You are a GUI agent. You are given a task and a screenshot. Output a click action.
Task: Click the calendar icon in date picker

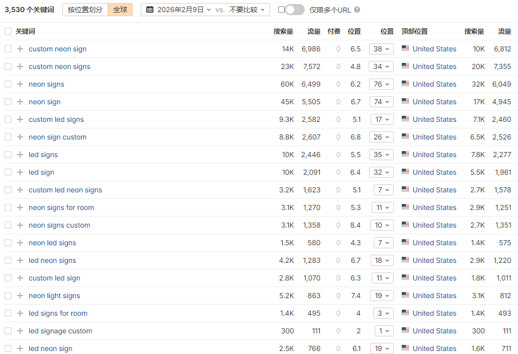click(x=150, y=10)
